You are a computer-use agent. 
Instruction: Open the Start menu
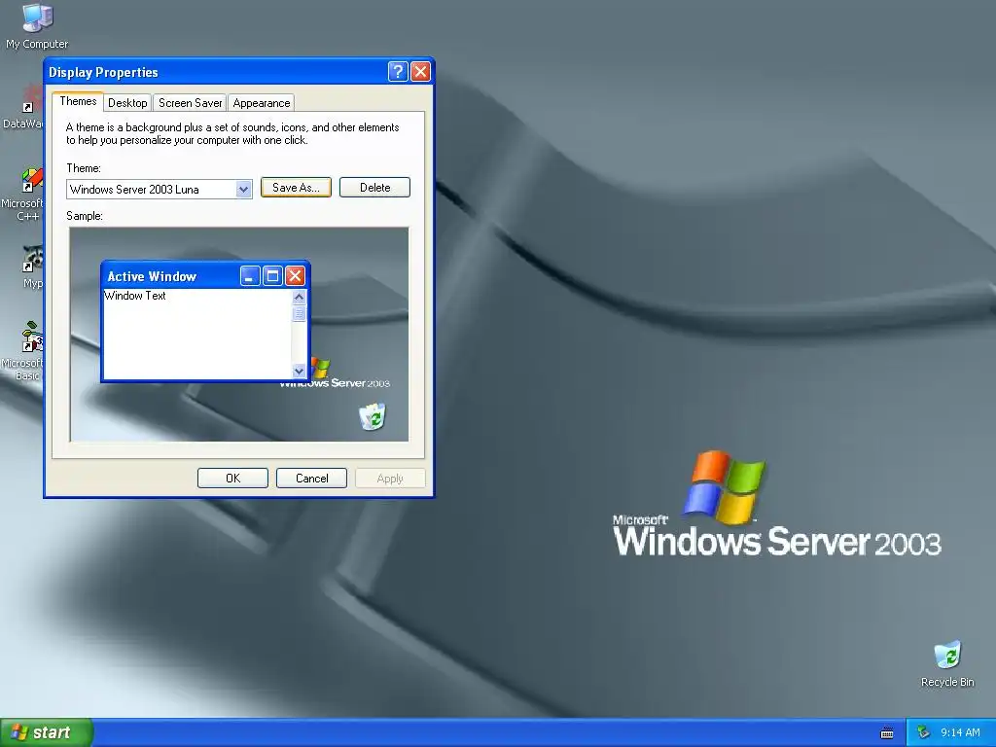coord(47,732)
